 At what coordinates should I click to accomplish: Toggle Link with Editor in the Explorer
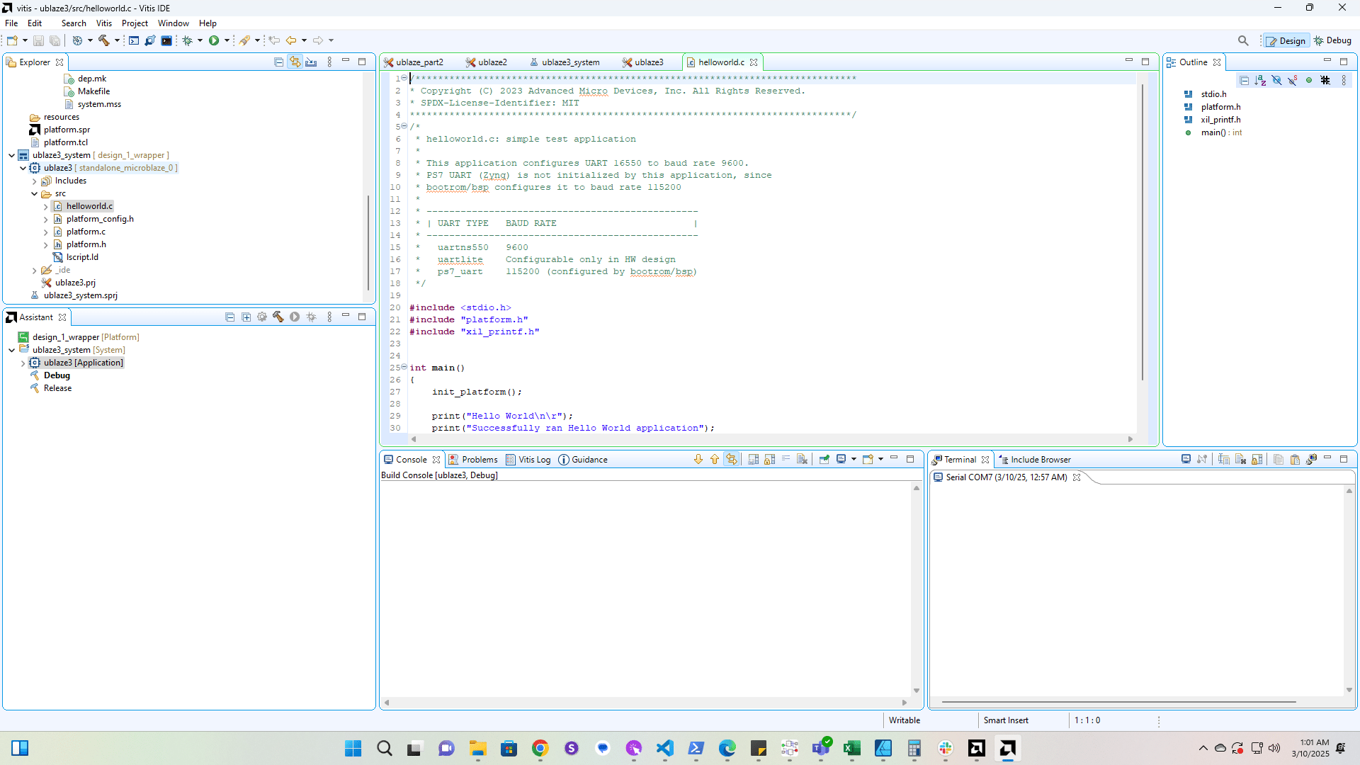(x=295, y=62)
